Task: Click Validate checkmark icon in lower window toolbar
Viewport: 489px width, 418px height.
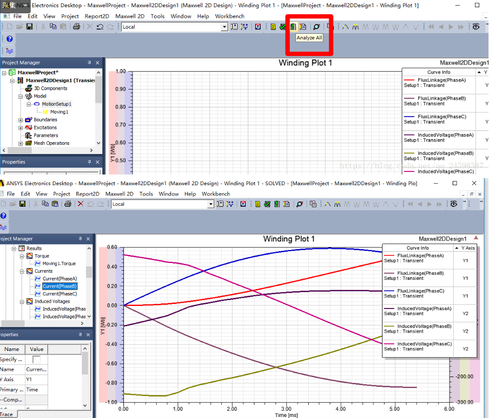Action: pos(267,204)
